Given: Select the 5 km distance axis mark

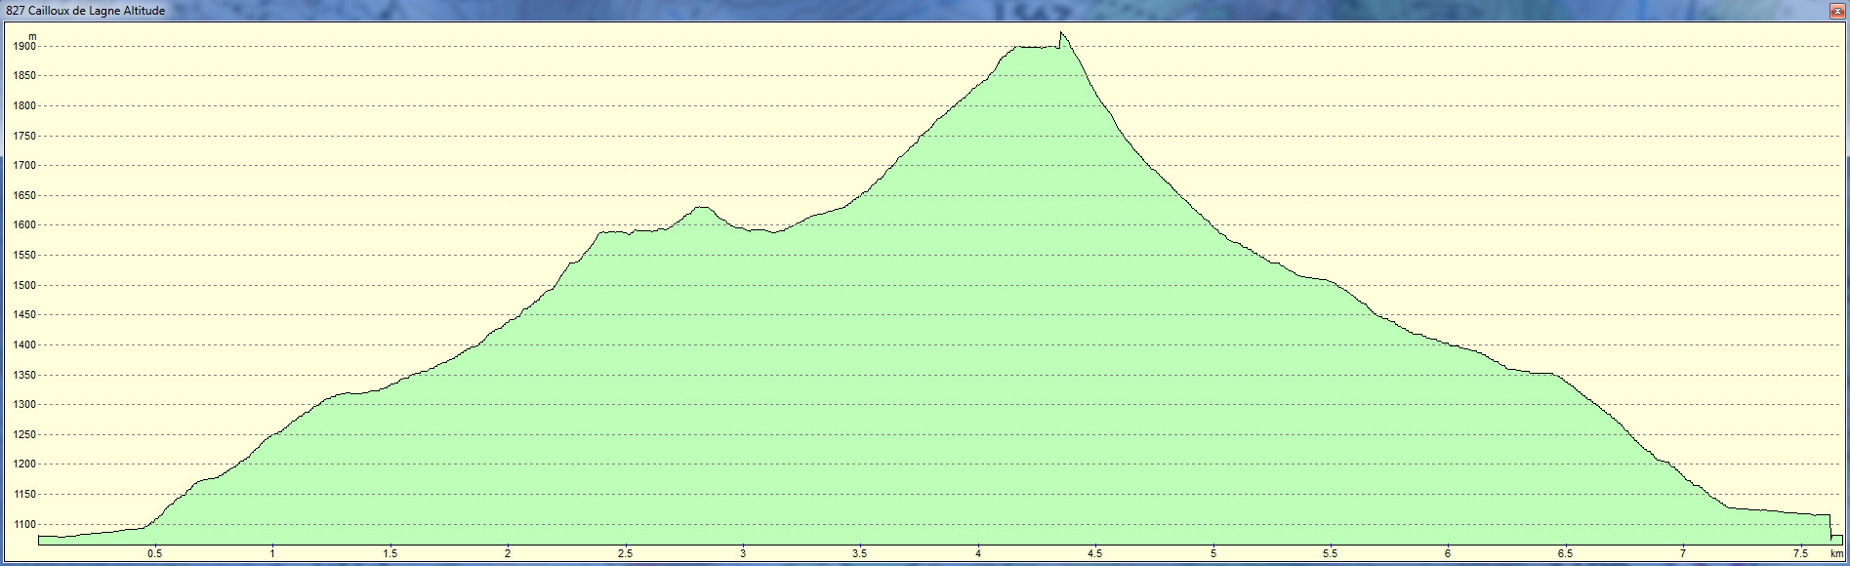Looking at the screenshot, I should coord(1213,553).
